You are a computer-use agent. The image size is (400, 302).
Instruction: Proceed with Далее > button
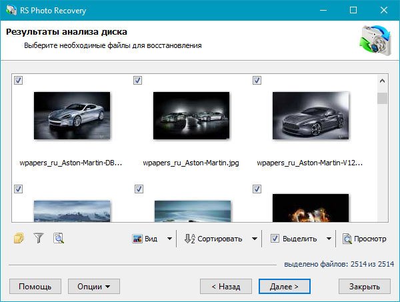(x=285, y=287)
